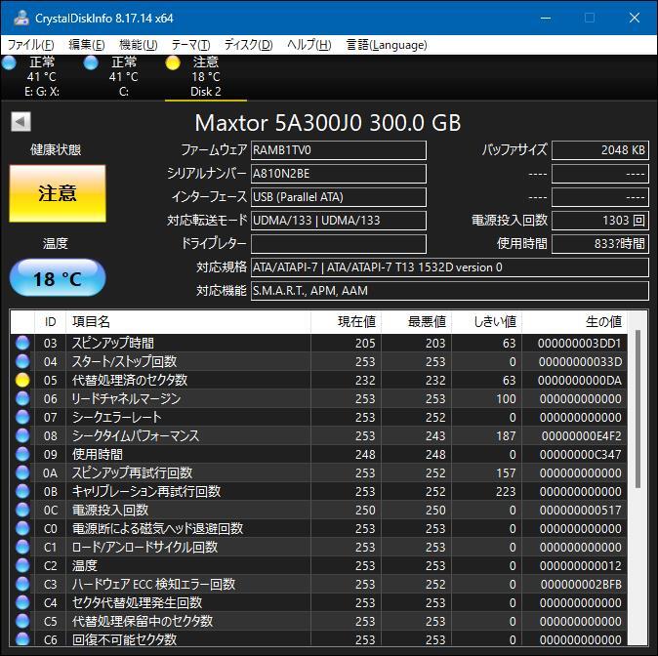Viewport: 658px width, 656px height.
Task: Select the ロード/アンロードサイクル回数 row text
Action: [144, 547]
